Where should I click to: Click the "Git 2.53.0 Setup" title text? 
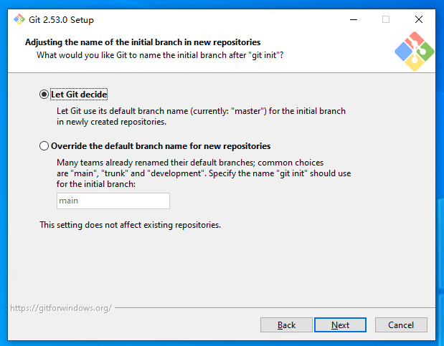(60, 20)
